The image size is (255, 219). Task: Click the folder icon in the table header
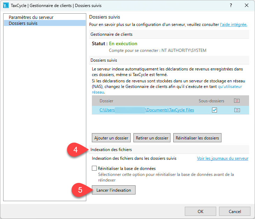pos(237,101)
